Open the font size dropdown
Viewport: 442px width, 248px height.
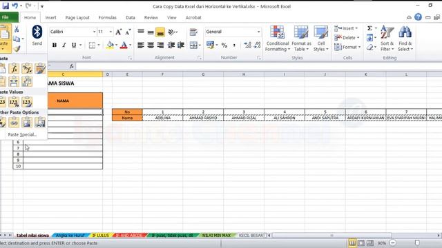click(x=110, y=32)
